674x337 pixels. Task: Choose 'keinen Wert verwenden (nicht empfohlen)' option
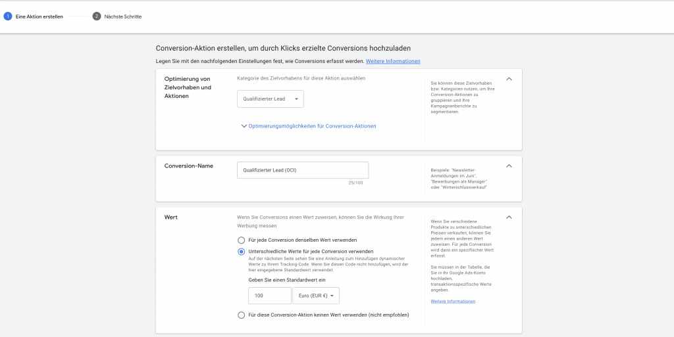(242, 315)
